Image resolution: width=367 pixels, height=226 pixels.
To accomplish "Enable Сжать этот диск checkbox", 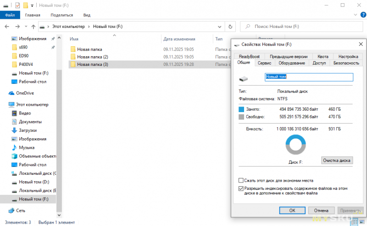I will tap(241, 181).
